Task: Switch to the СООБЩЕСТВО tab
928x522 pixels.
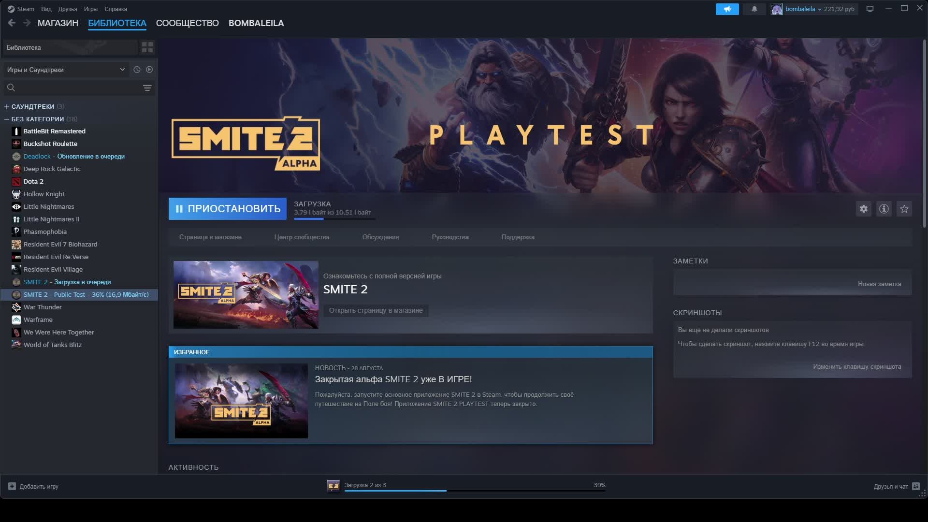Action: click(188, 23)
